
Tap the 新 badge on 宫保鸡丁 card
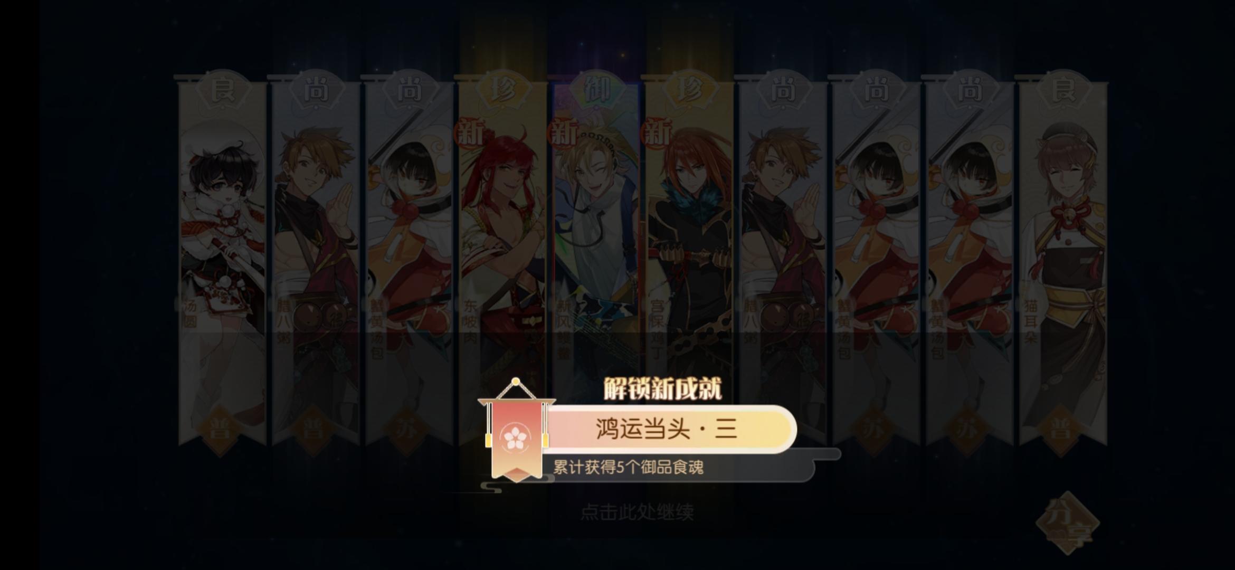(x=658, y=131)
